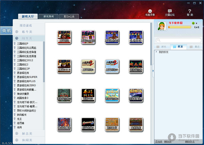Click the green online status check icon
Screen dimensions: 204x145
pyautogui.click(x=193, y=23)
